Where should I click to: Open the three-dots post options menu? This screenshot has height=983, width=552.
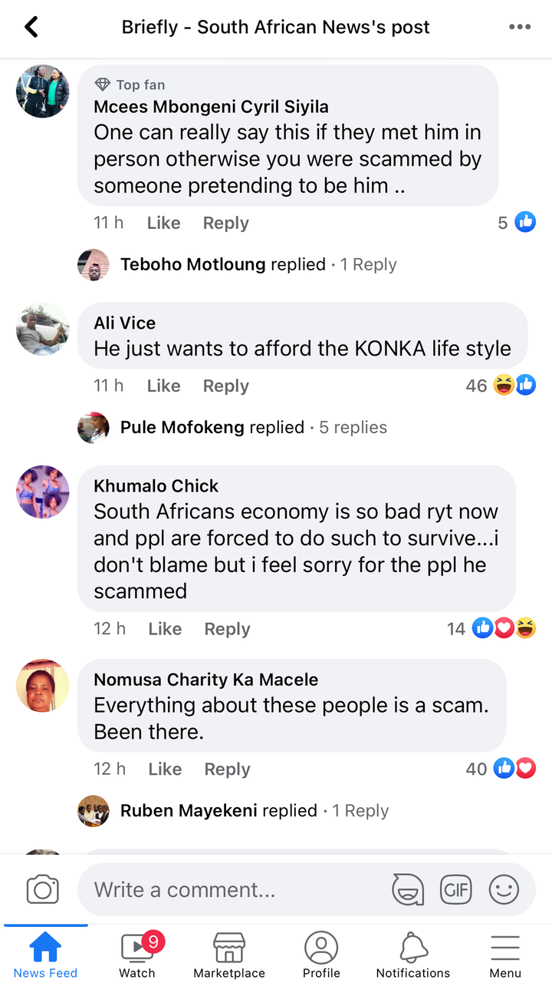coord(520,28)
